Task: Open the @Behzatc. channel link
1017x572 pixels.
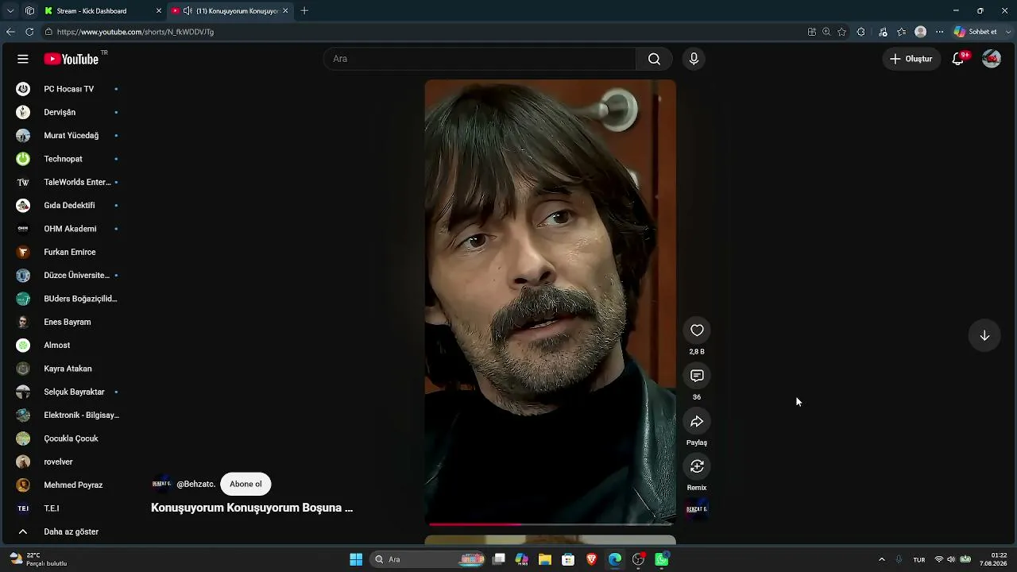Action: coord(195,484)
